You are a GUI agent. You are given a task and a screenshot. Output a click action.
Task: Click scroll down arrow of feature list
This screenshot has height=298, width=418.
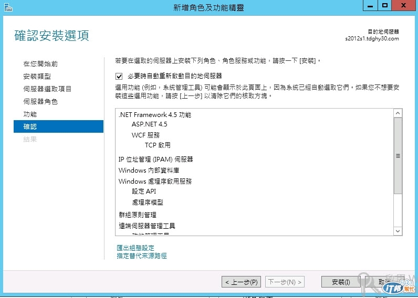click(x=398, y=231)
